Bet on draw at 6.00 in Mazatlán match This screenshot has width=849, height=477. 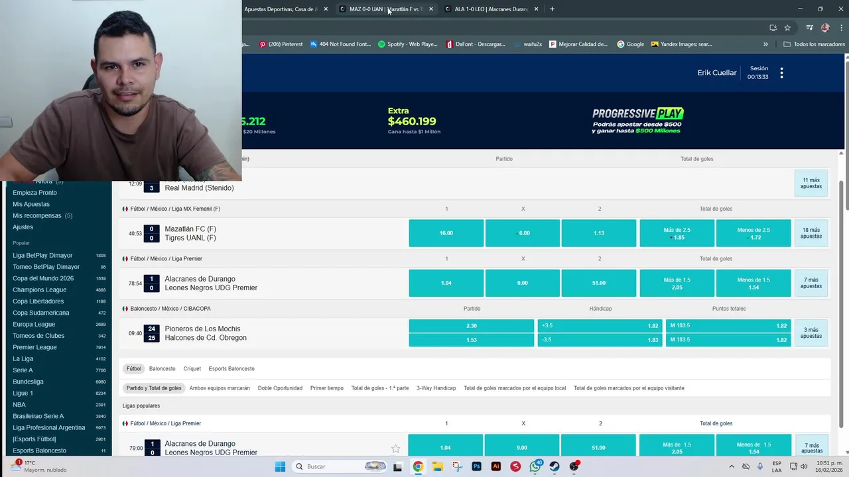pos(523,233)
